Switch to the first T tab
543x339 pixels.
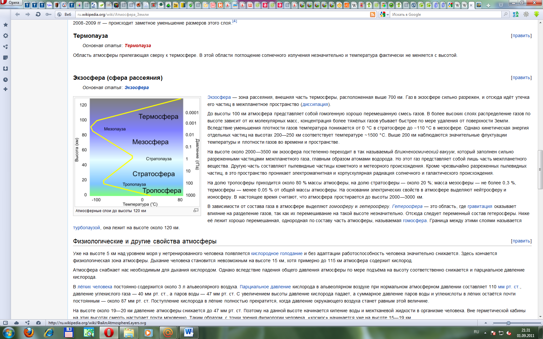(27, 5)
